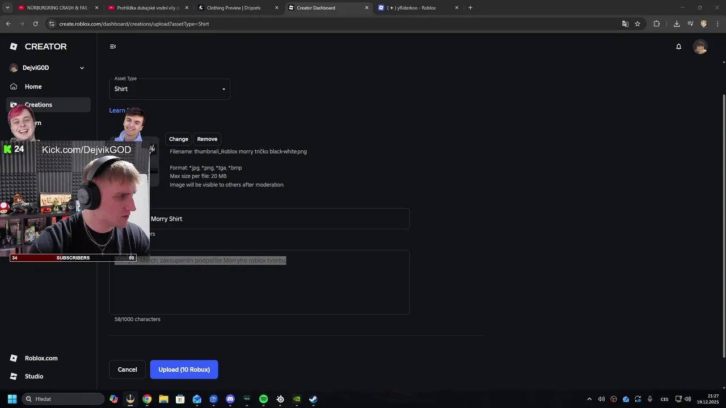Reload the page
726x408 pixels.
tap(35, 24)
